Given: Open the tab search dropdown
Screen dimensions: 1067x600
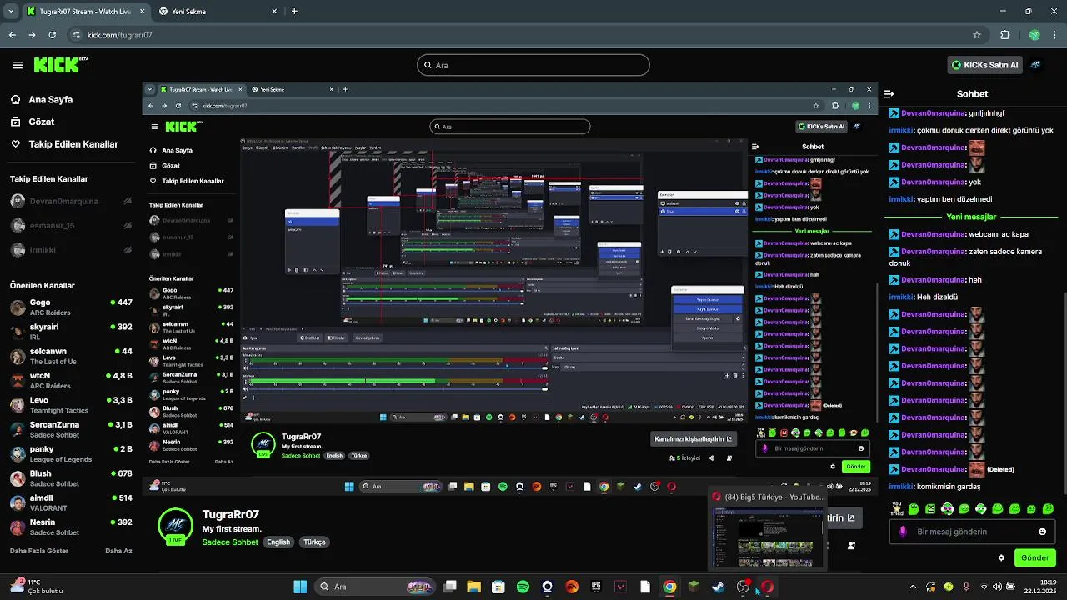Looking at the screenshot, I should tap(11, 12).
